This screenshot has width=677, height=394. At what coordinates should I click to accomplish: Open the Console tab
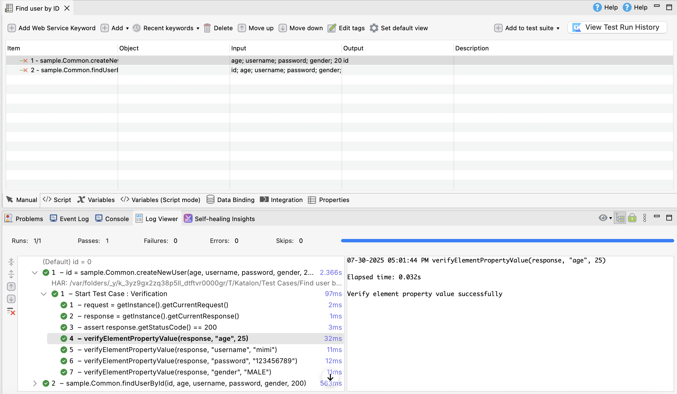click(112, 219)
